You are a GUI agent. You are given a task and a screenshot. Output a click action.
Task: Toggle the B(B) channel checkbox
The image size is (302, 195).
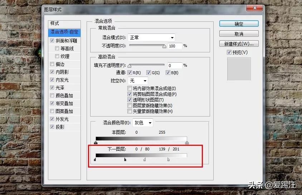168,73
